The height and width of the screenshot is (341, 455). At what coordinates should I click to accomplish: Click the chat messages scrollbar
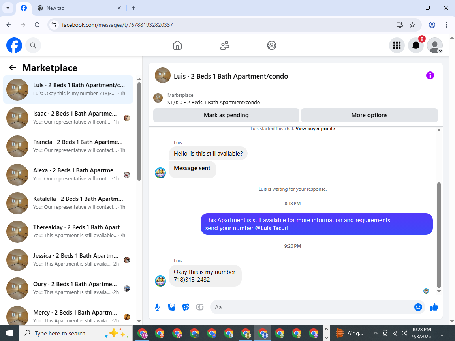pyautogui.click(x=439, y=235)
